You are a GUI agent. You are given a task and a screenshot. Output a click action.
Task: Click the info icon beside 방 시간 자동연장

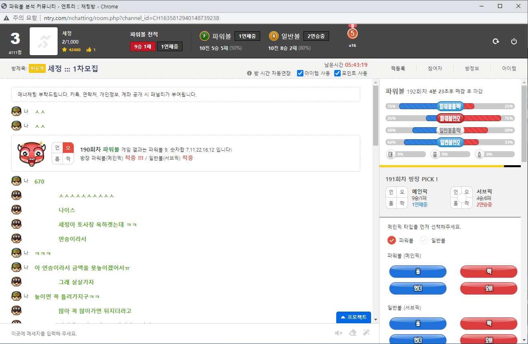point(249,73)
